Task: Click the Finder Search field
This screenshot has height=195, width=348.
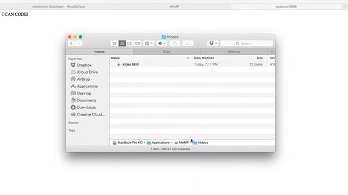Action: tap(246, 43)
